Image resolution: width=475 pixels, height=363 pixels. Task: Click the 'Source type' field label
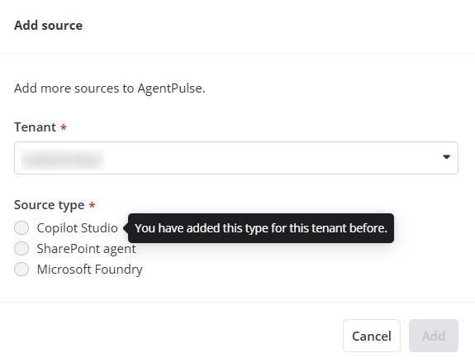click(x=50, y=205)
